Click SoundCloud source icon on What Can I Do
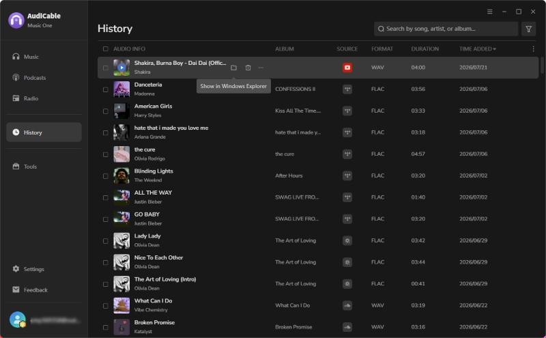 347,305
